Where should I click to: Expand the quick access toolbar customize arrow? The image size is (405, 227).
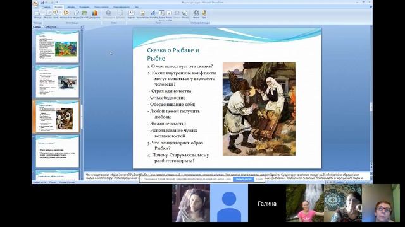point(57,3)
